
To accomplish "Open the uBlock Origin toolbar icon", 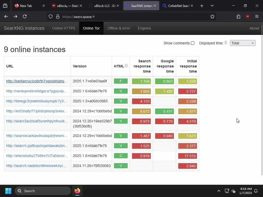I will 248,16.
